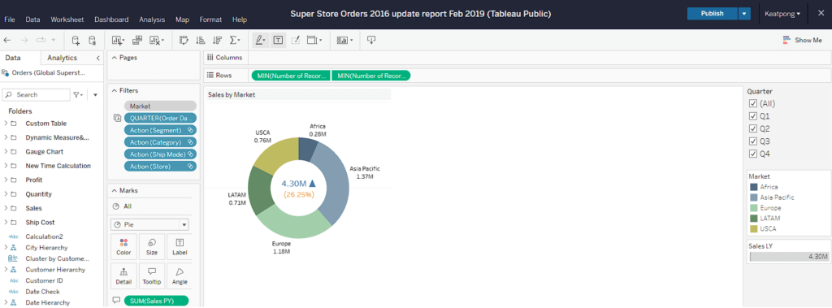Open the Help menu
This screenshot has height=308, width=832.
click(x=240, y=20)
